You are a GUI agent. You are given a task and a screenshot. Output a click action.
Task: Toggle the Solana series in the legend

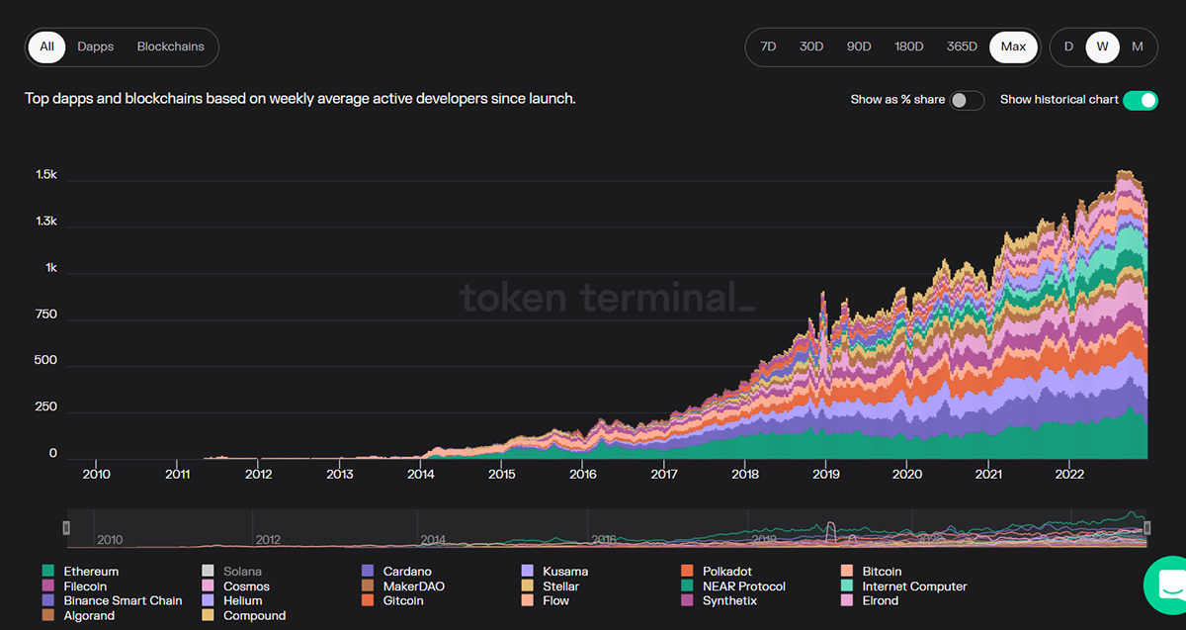click(x=232, y=572)
